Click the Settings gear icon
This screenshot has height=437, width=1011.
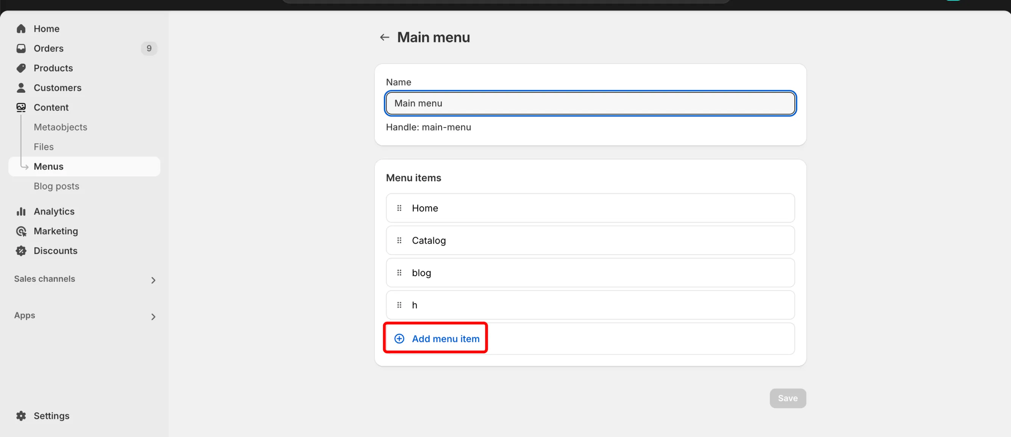click(x=21, y=416)
